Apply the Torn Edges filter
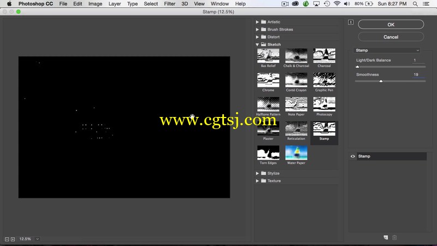 click(268, 153)
